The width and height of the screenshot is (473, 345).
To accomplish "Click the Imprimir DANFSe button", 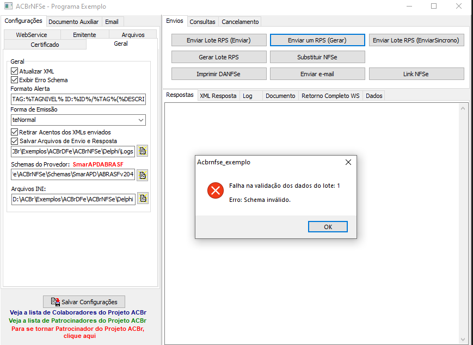I will pos(219,74).
